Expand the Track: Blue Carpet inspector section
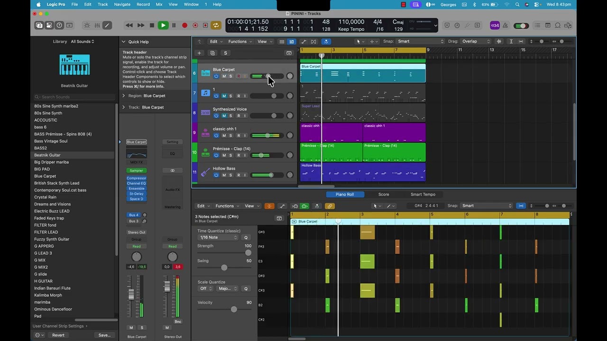This screenshot has width=607, height=341. click(123, 108)
